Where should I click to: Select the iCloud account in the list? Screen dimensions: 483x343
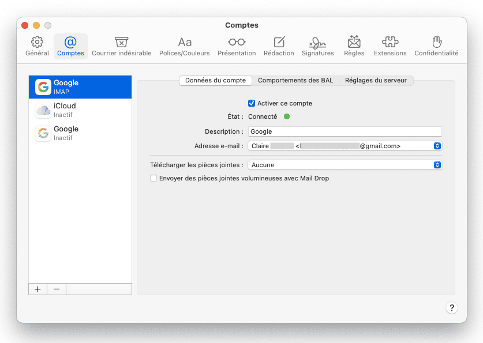click(80, 110)
